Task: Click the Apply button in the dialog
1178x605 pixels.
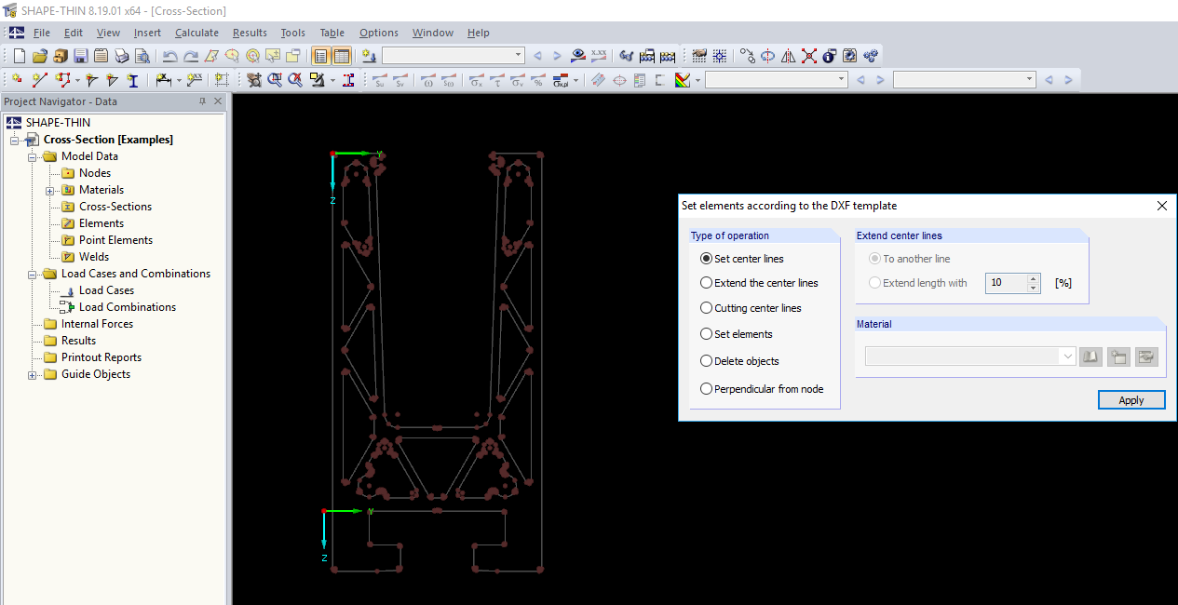Action: click(x=1131, y=399)
